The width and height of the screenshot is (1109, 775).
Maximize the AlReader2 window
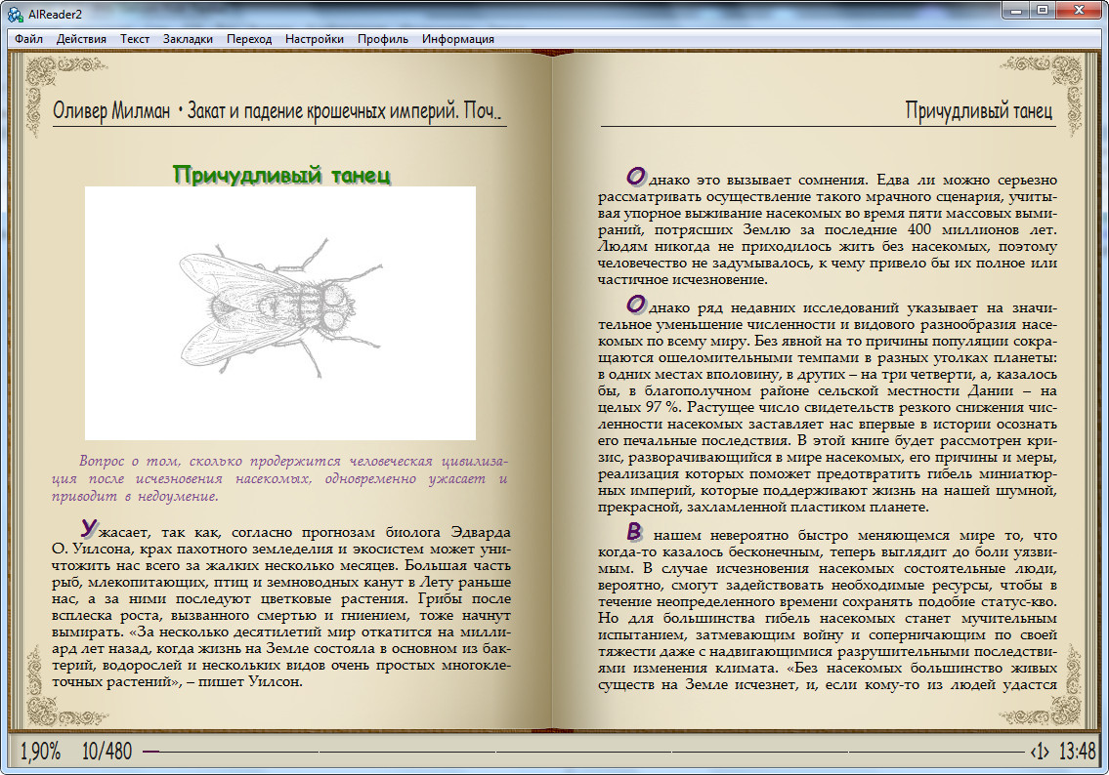pos(1043,10)
